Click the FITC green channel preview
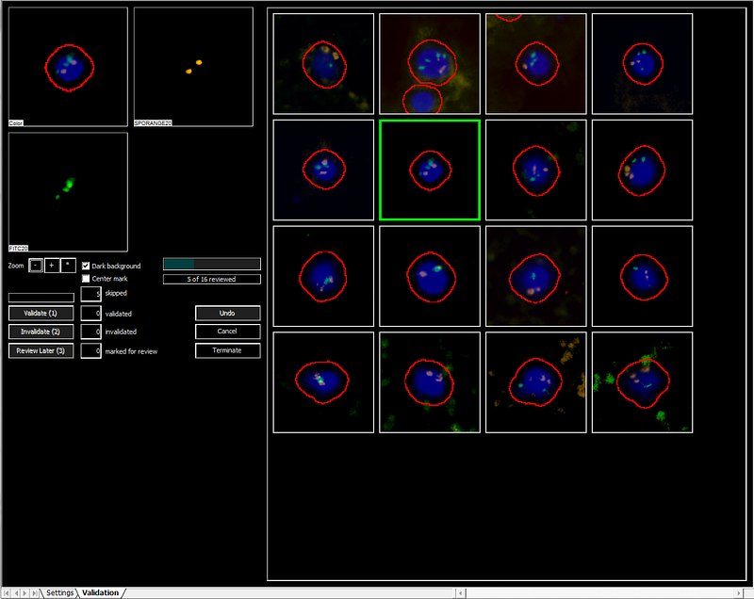 [68, 192]
